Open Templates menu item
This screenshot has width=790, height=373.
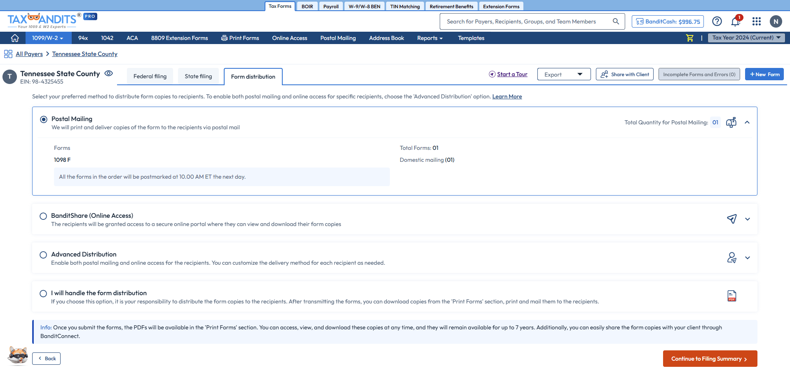click(x=471, y=38)
